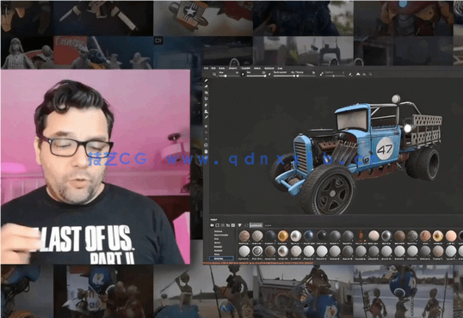Open the second menu in the menu bar
The image size is (463, 318).
[213, 68]
